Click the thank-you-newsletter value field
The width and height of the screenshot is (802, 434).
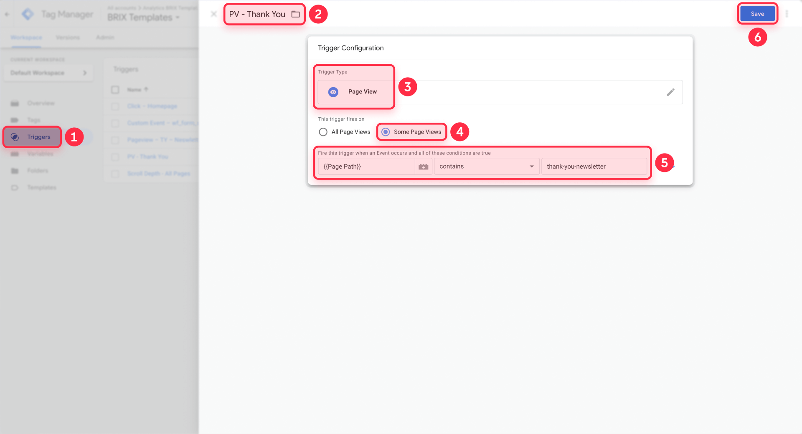(594, 167)
